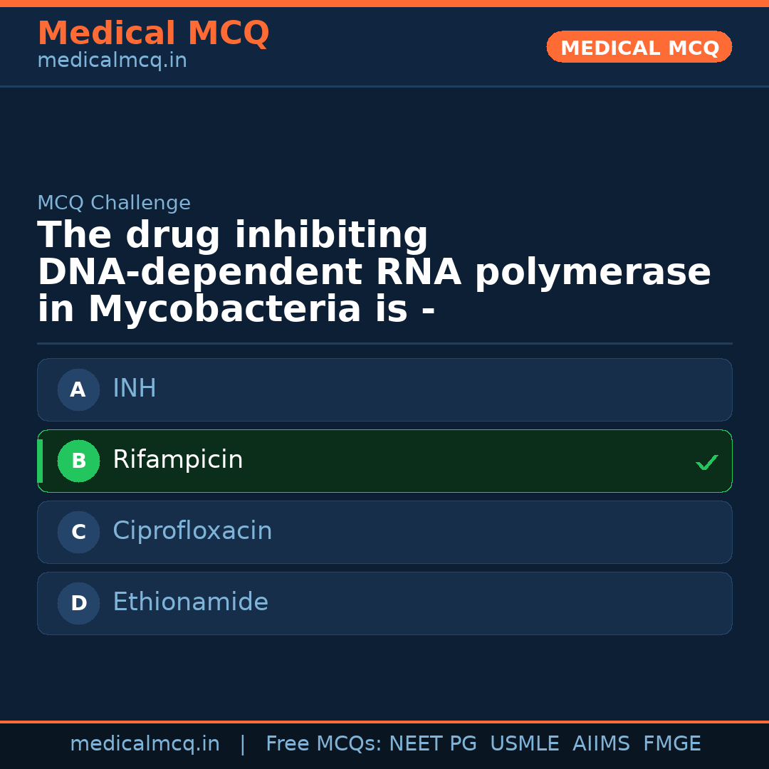Click the FMGE footer text
The height and width of the screenshot is (769, 769).
click(672, 744)
